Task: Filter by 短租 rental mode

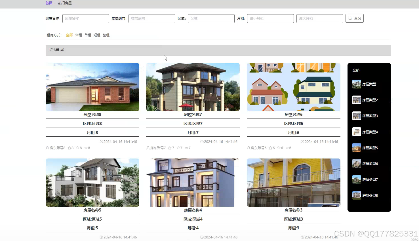Action: click(x=97, y=35)
